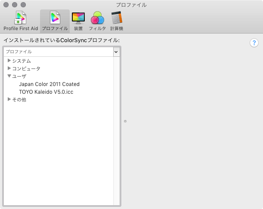The width and height of the screenshot is (263, 209).
Task: Close the プロファイル window
Action: (6, 5)
